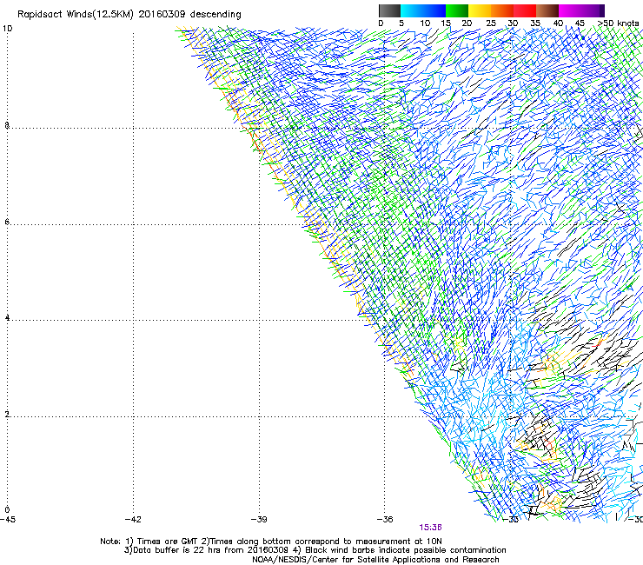Click the latitude label '6' on the y-axis
The height and width of the screenshot is (565, 643).
coord(7,222)
